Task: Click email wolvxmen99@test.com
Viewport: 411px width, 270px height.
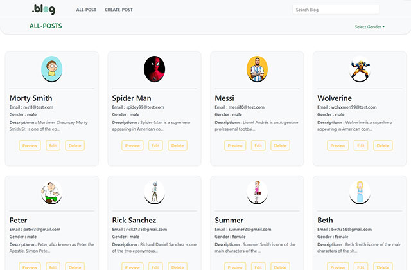Action: point(354,107)
